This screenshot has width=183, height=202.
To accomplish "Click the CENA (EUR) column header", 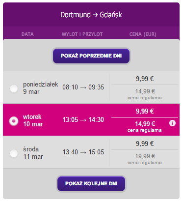I will pos(143,34).
